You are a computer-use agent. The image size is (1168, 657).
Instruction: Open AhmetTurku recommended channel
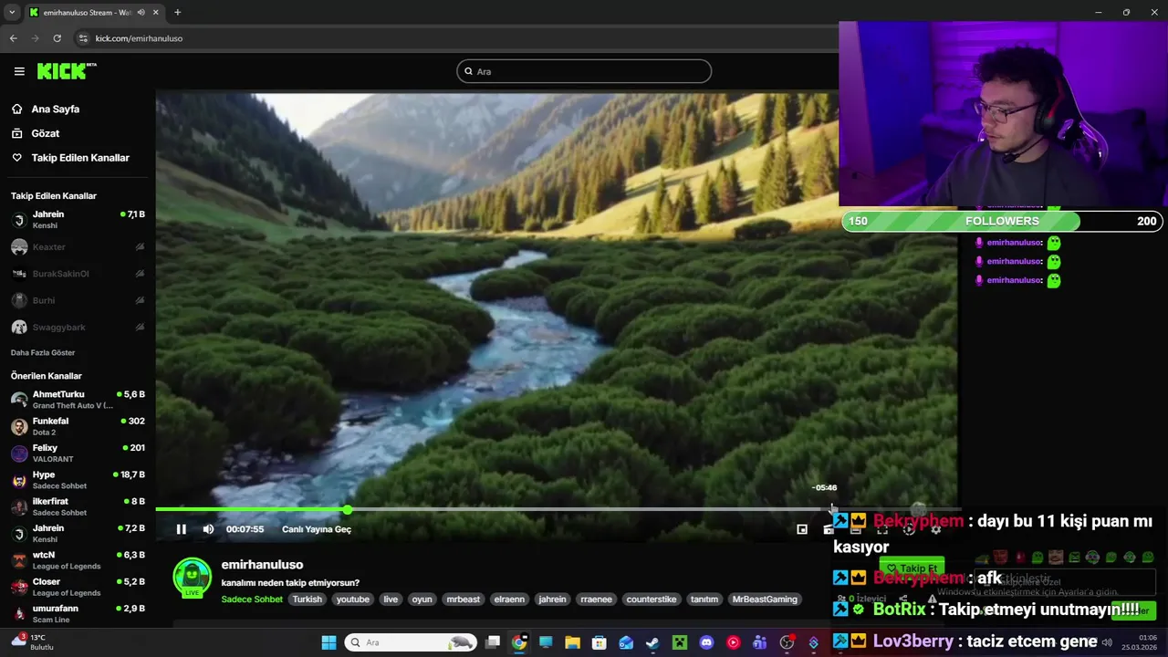77,400
